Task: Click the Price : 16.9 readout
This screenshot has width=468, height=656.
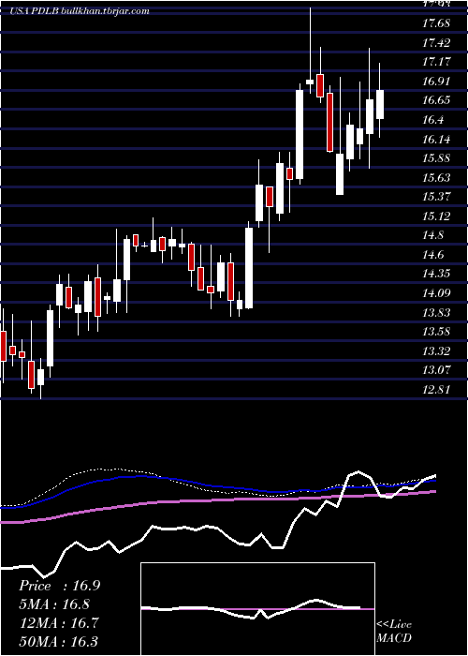Action: tap(59, 586)
